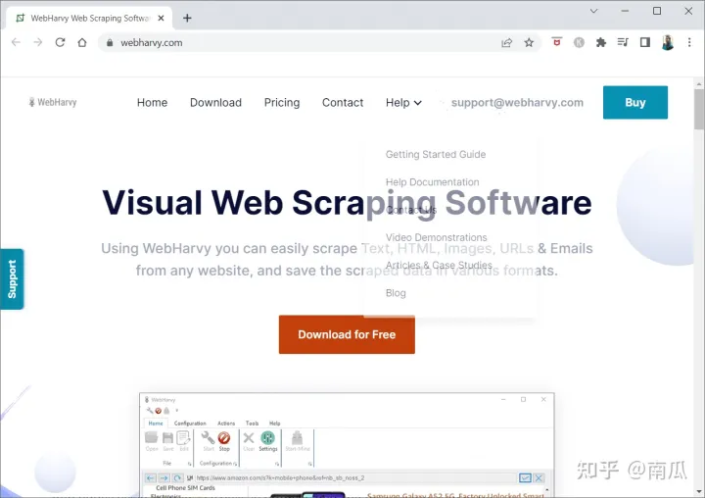Click the padlock site info icon

(110, 43)
